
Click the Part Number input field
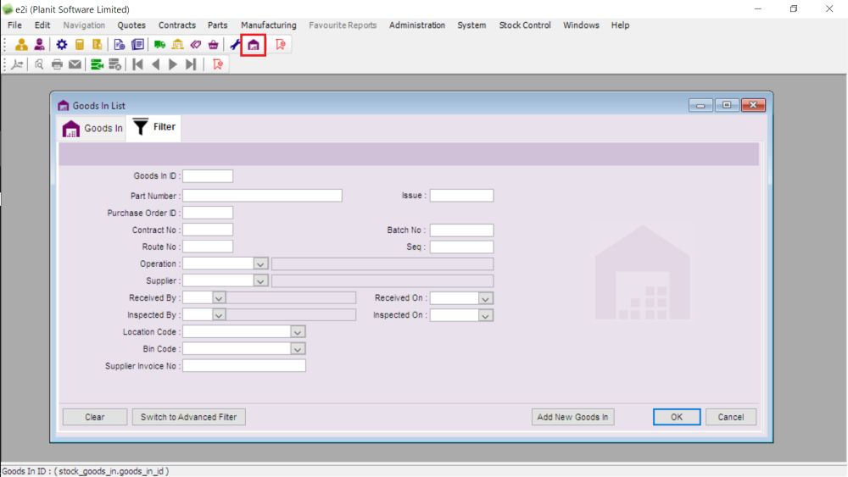click(x=262, y=196)
